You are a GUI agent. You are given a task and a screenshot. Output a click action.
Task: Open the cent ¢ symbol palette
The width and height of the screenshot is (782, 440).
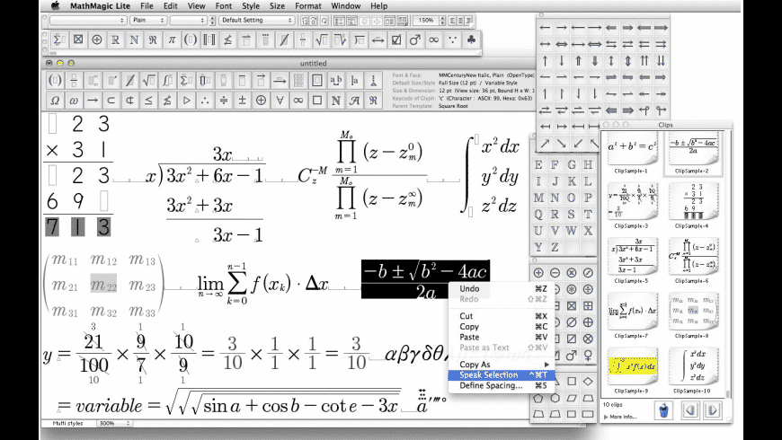(x=129, y=101)
